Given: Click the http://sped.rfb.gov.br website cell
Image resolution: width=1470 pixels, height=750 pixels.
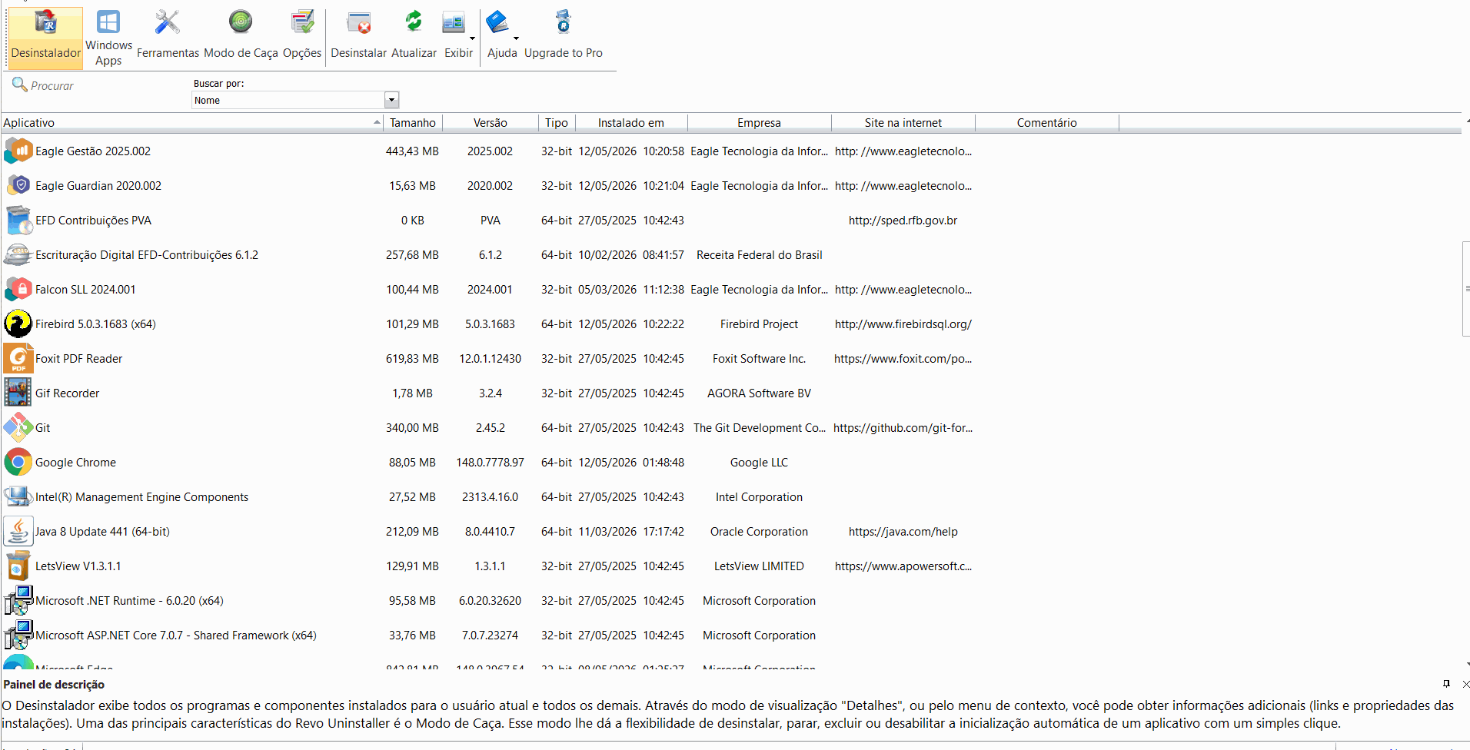Looking at the screenshot, I should point(903,221).
